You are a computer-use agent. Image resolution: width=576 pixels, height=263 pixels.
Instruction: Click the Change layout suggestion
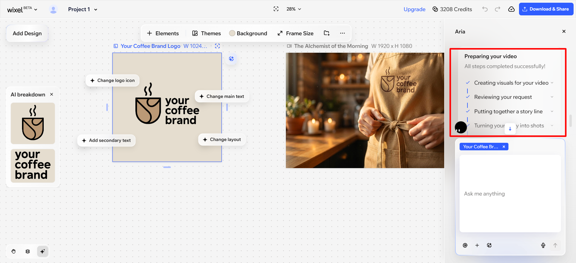coord(222,139)
